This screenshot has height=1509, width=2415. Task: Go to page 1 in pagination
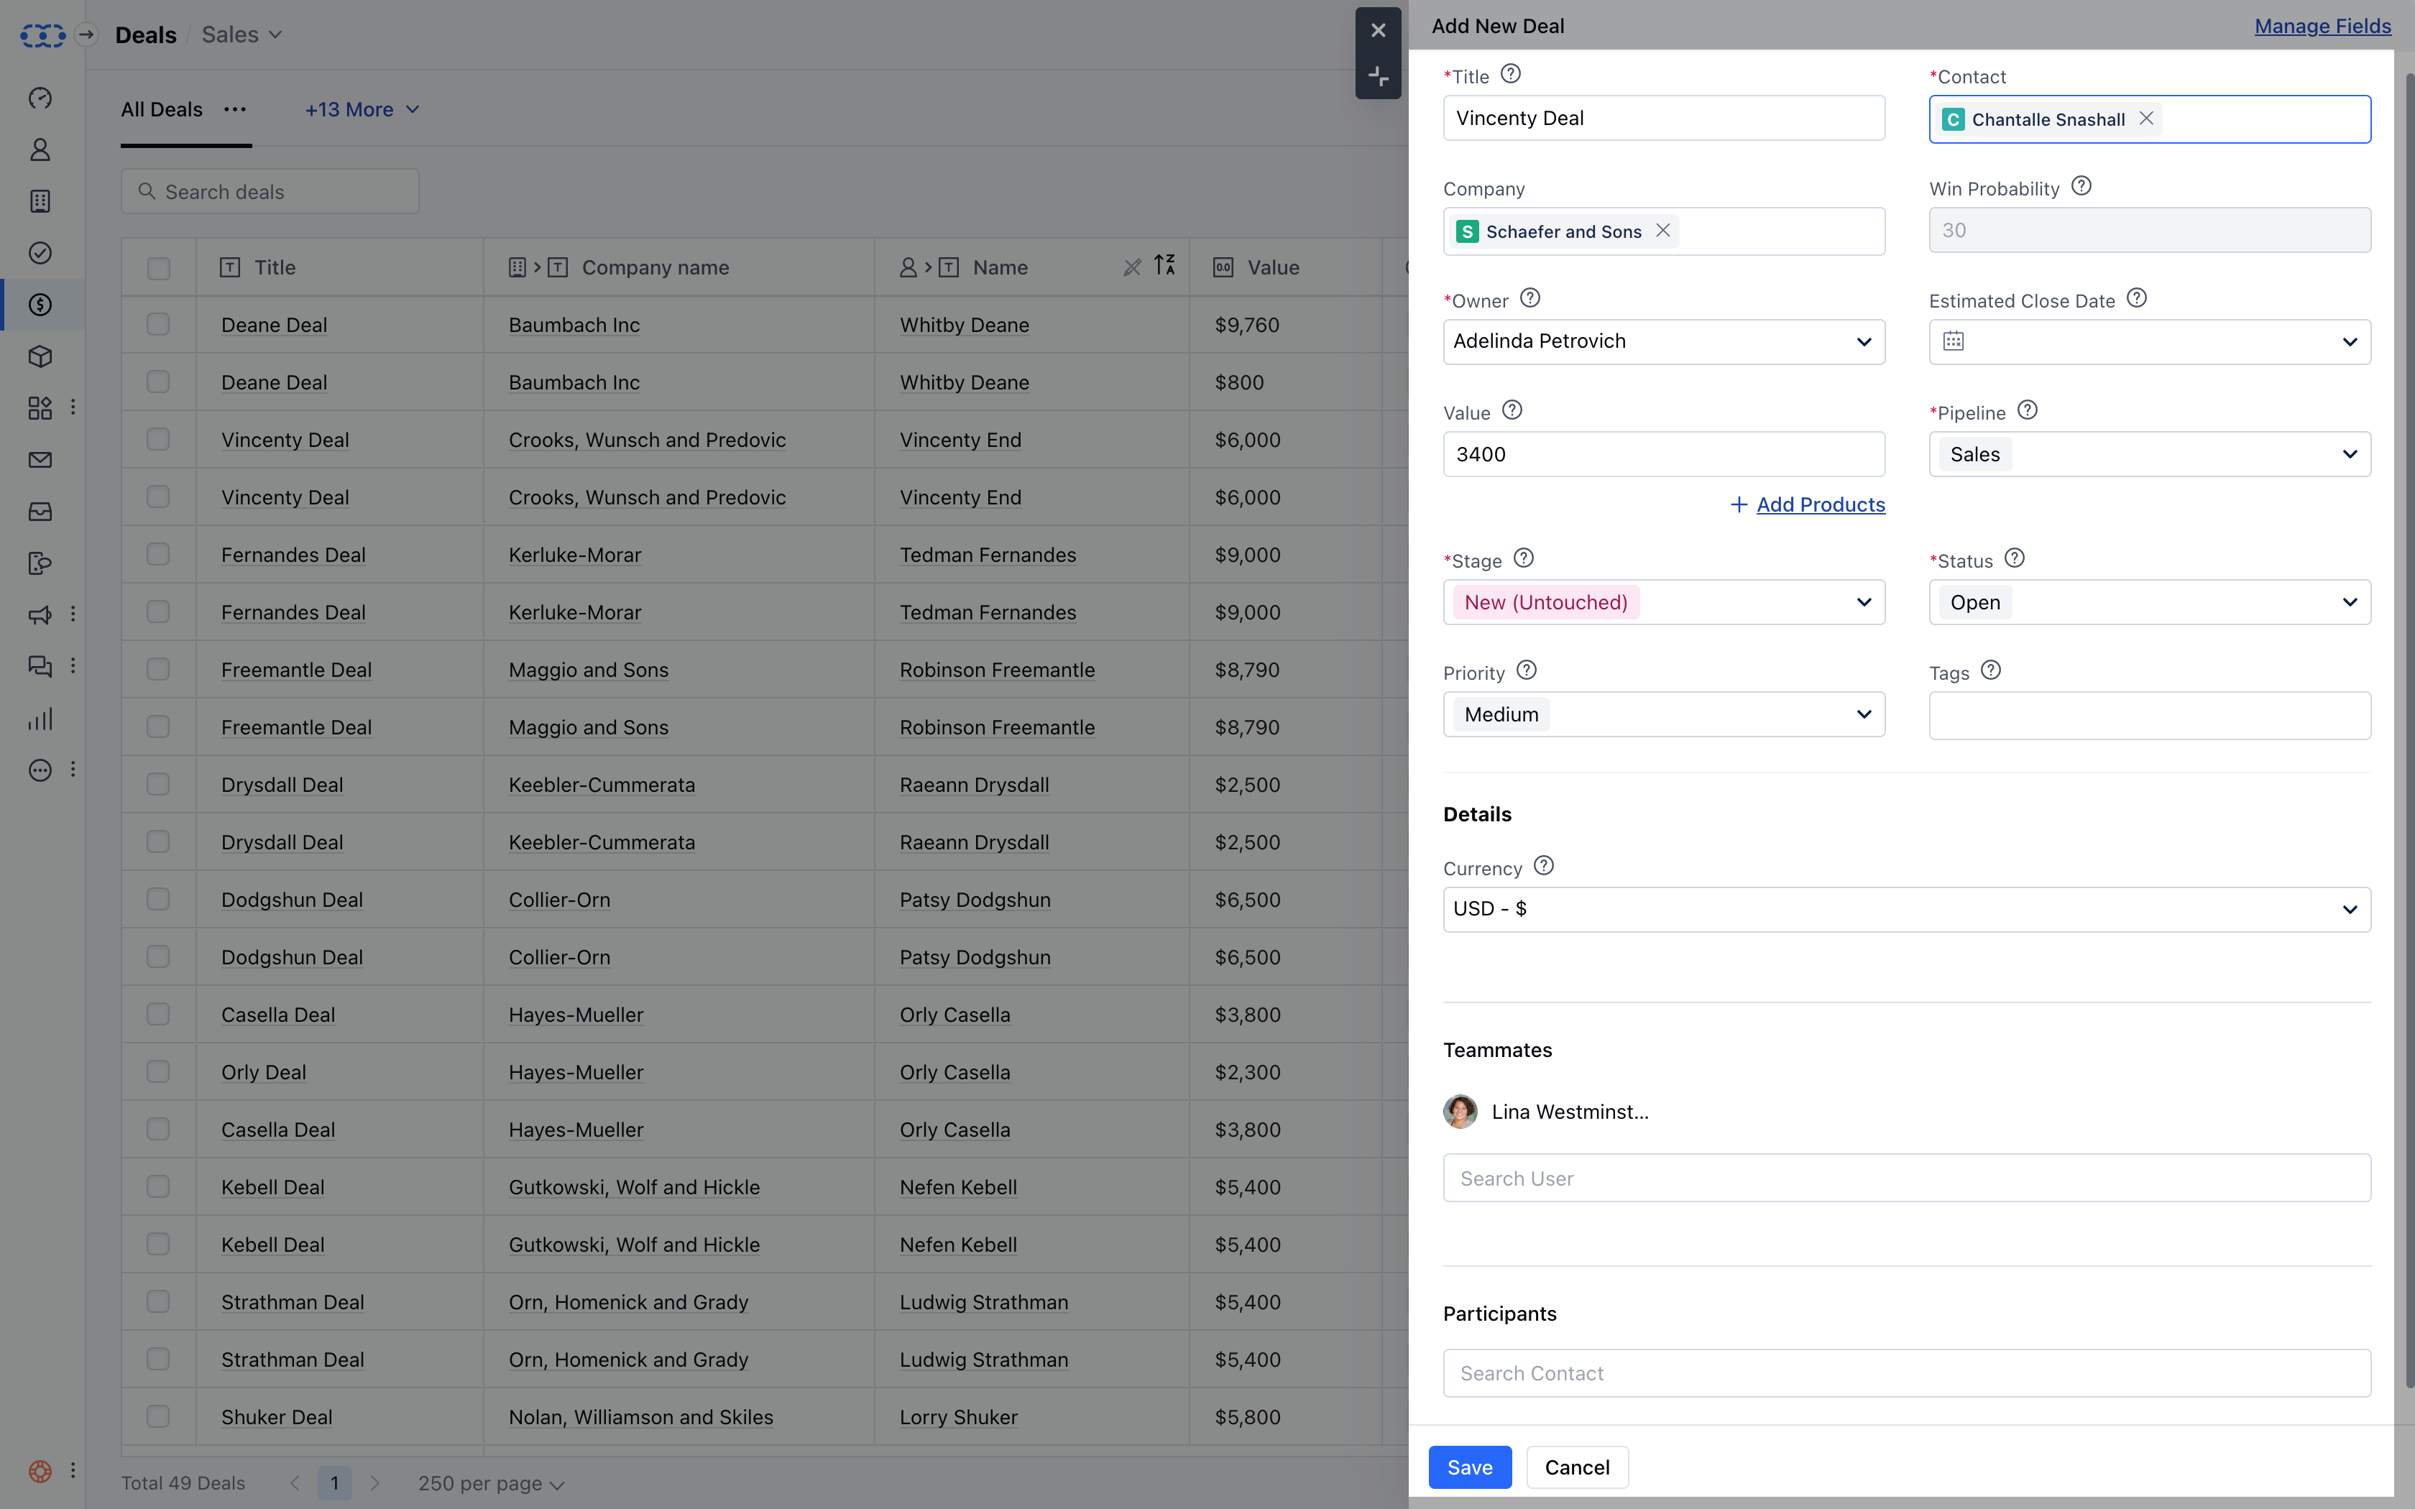tap(334, 1483)
